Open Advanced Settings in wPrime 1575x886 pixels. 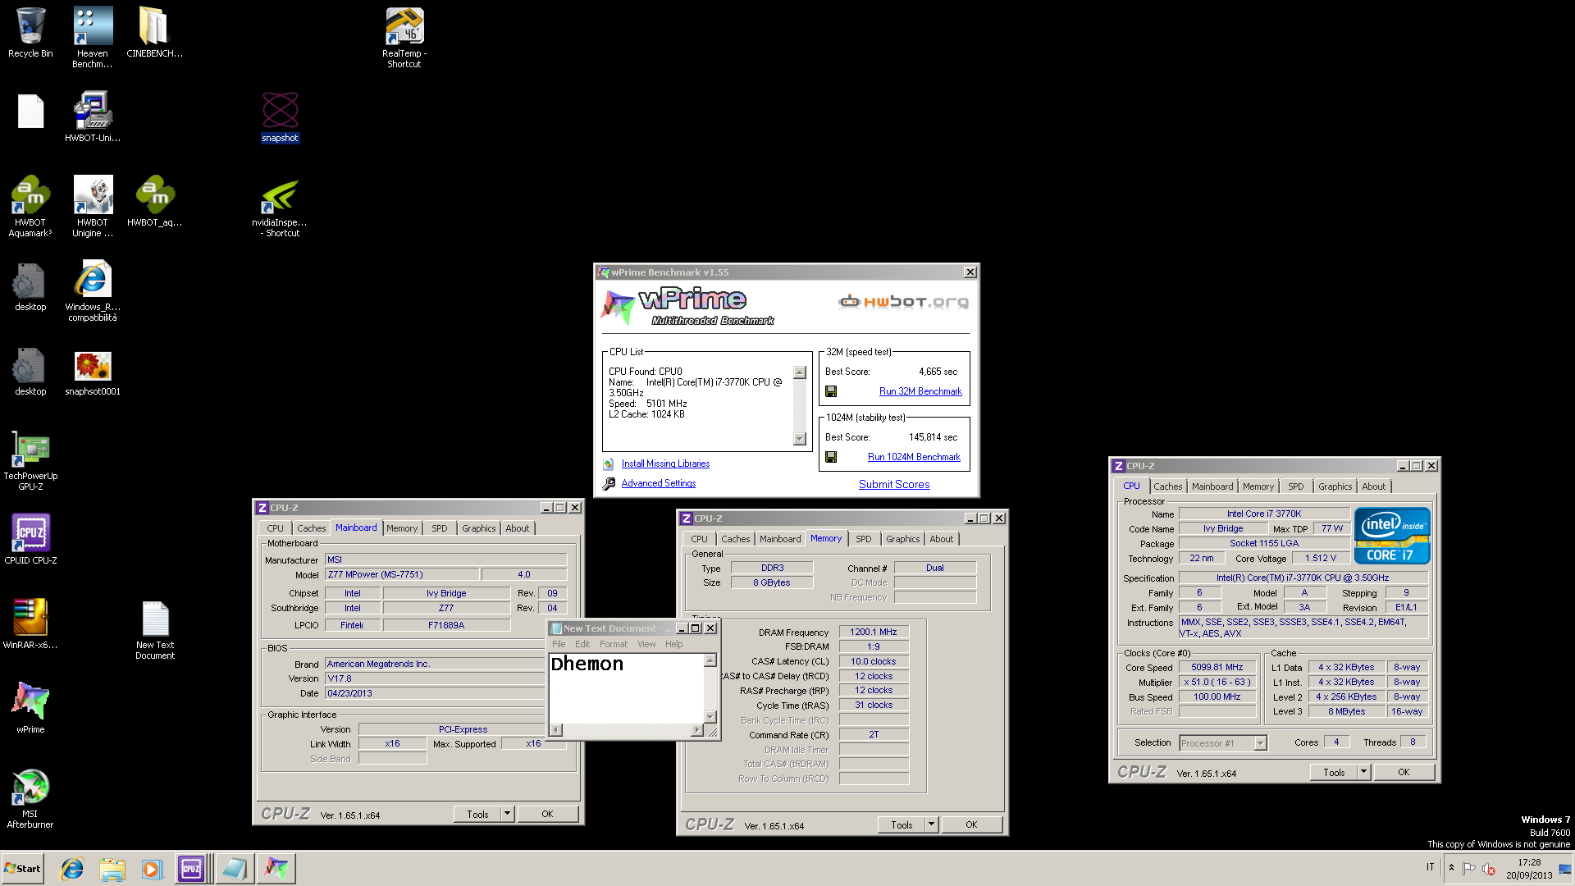[658, 483]
